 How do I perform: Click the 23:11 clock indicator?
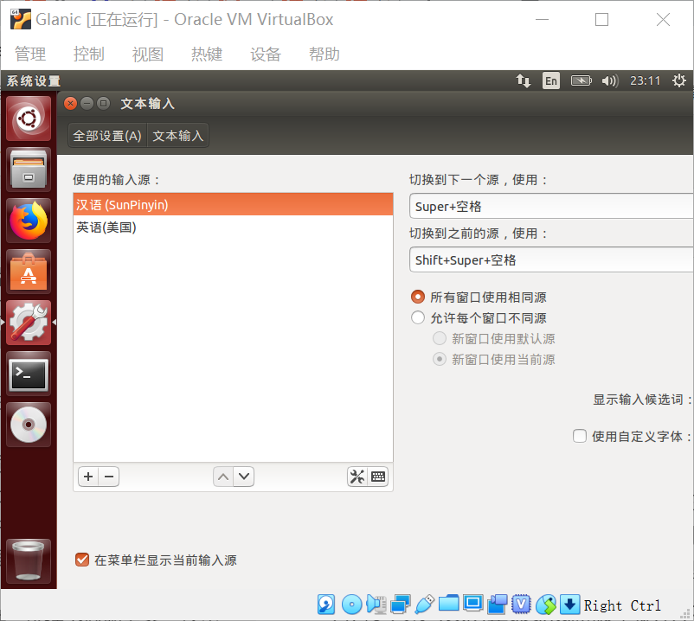(646, 81)
